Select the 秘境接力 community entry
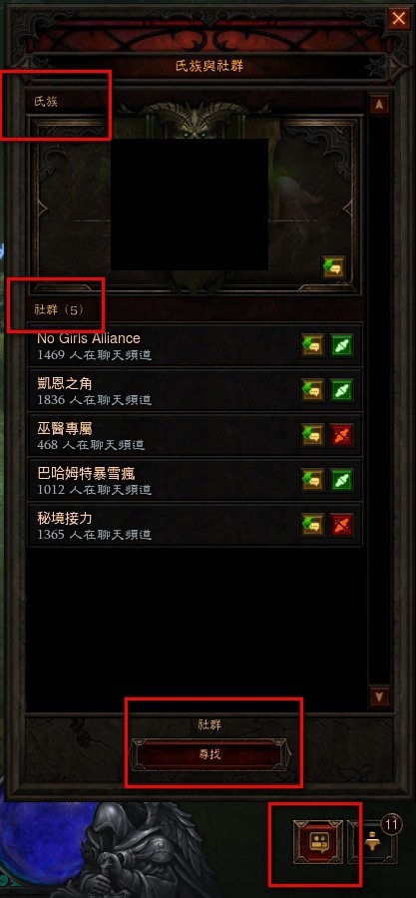The image size is (416, 898). click(196, 525)
